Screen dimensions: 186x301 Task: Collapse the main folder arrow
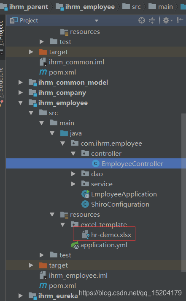pos(41,123)
